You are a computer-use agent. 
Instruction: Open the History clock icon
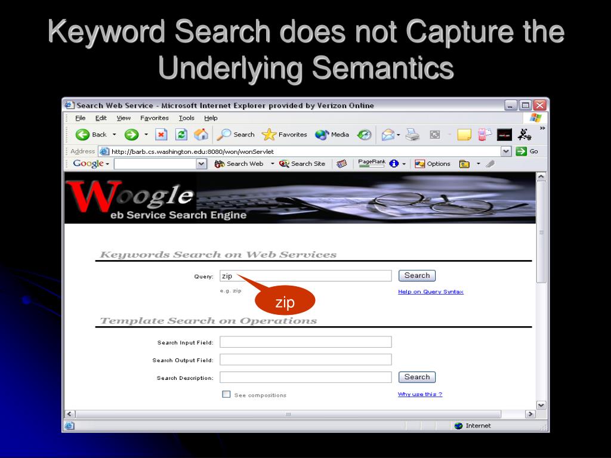click(365, 135)
